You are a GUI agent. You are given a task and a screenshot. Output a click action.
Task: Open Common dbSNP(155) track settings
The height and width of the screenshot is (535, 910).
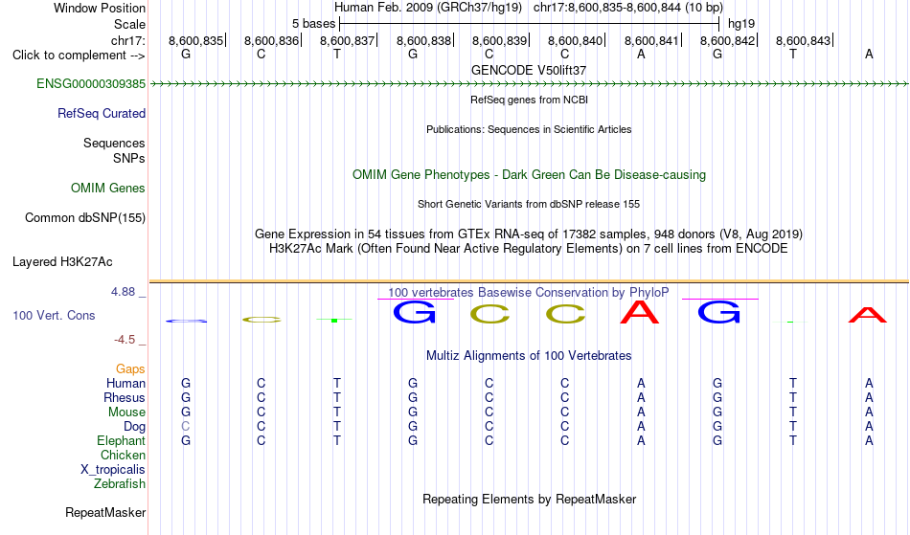click(x=85, y=218)
